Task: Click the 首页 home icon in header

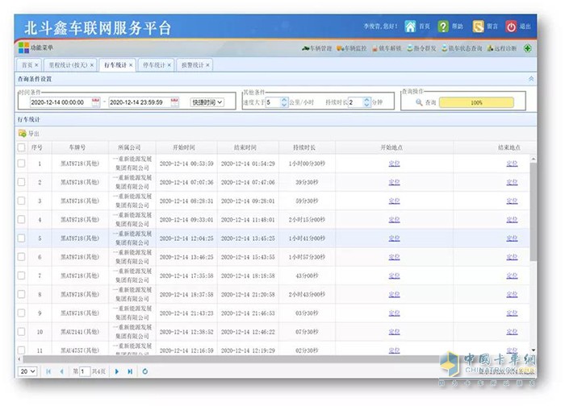Action: point(411,27)
